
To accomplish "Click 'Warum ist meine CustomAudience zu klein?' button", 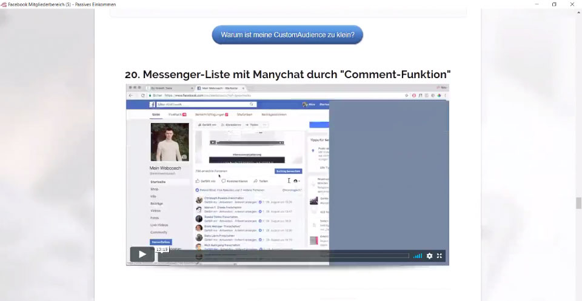I will coord(287,35).
